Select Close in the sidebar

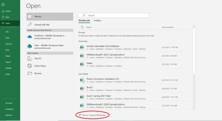8,74
